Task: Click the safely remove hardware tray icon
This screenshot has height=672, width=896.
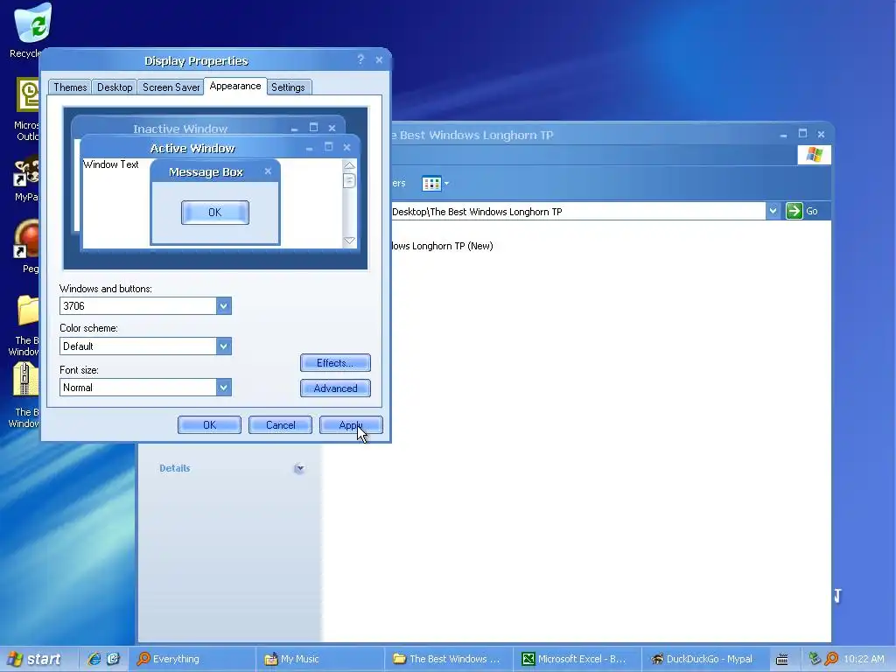Action: point(815,659)
